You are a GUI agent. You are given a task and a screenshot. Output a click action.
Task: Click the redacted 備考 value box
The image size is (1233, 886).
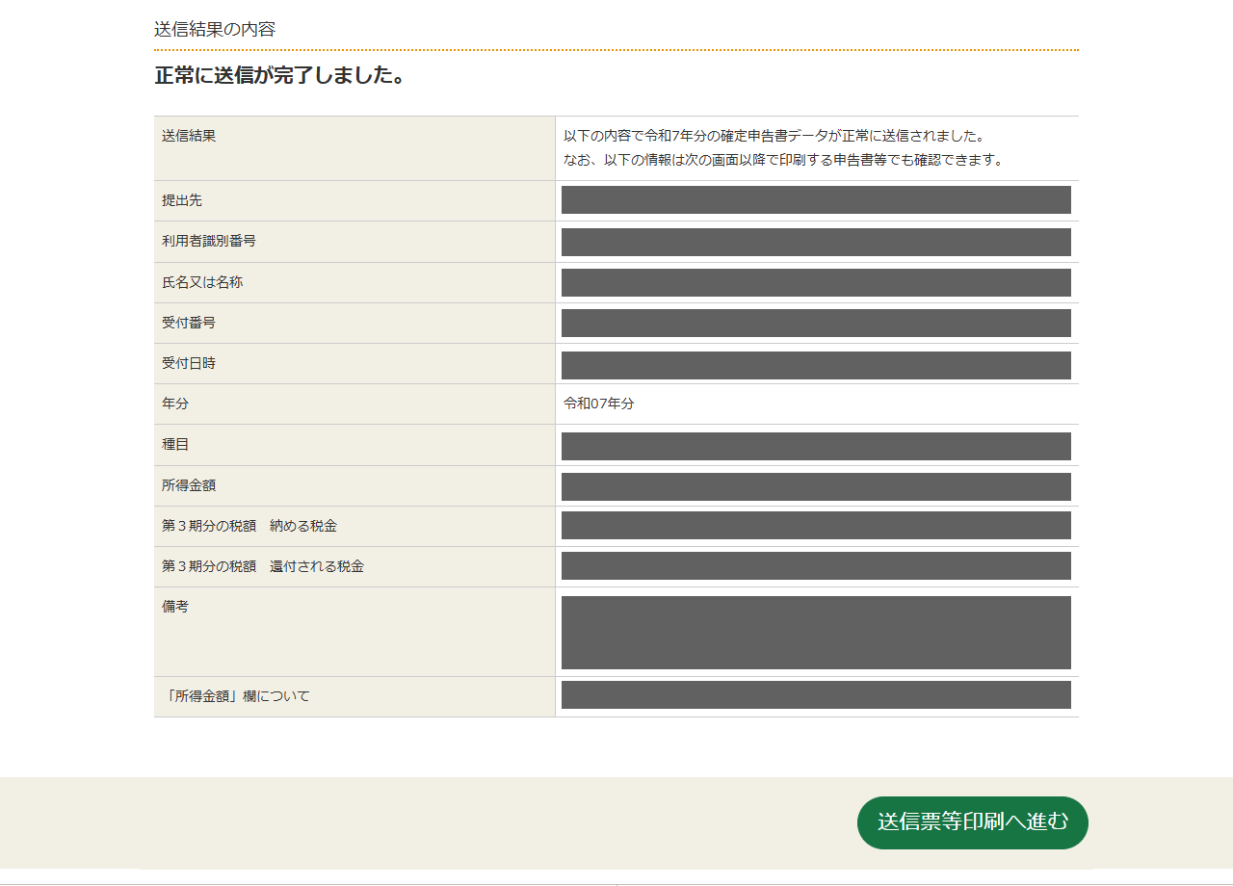(x=816, y=632)
